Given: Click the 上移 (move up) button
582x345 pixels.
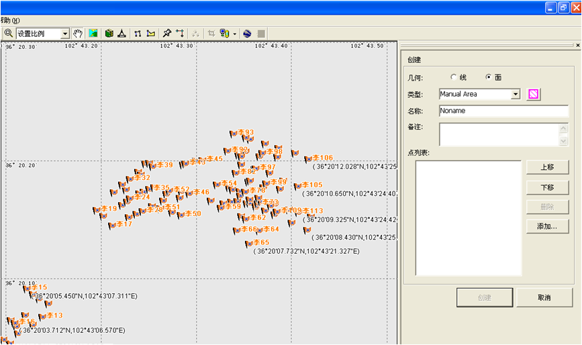Looking at the screenshot, I should click(x=547, y=167).
